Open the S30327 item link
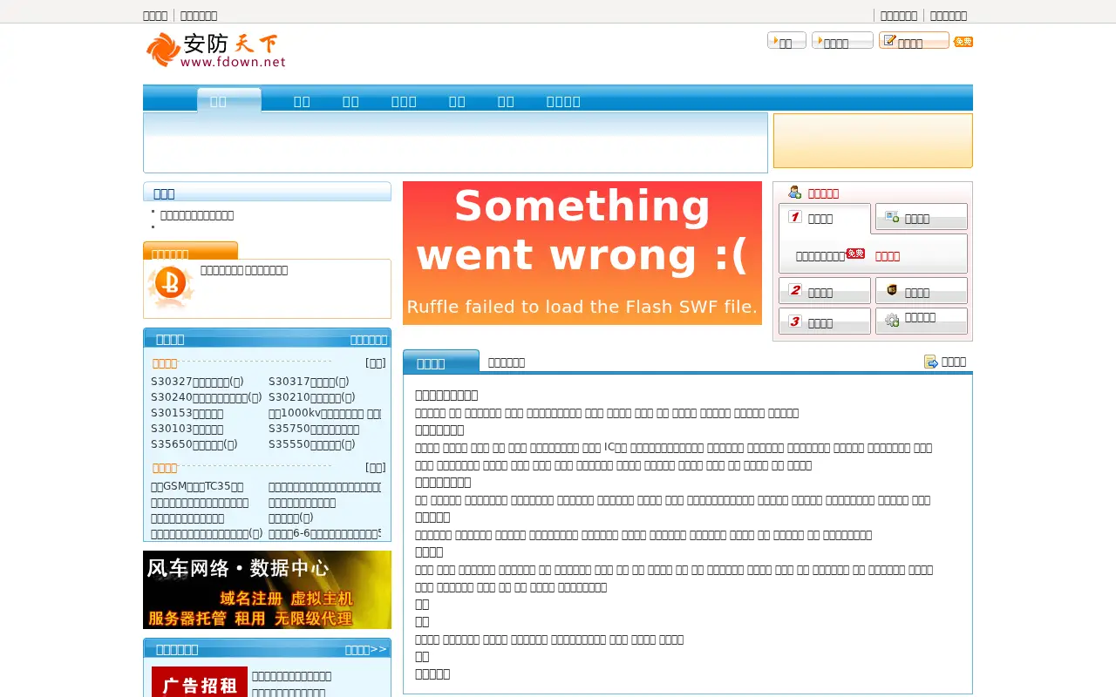The height and width of the screenshot is (697, 1116). [x=197, y=382]
